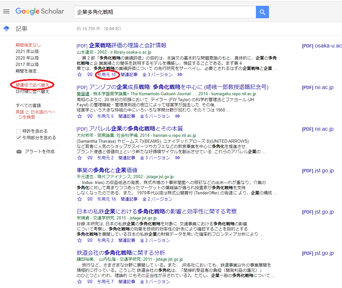The image size is (342, 288).
Task: Select 期間を指定... custom range option
Action: coord(28,71)
